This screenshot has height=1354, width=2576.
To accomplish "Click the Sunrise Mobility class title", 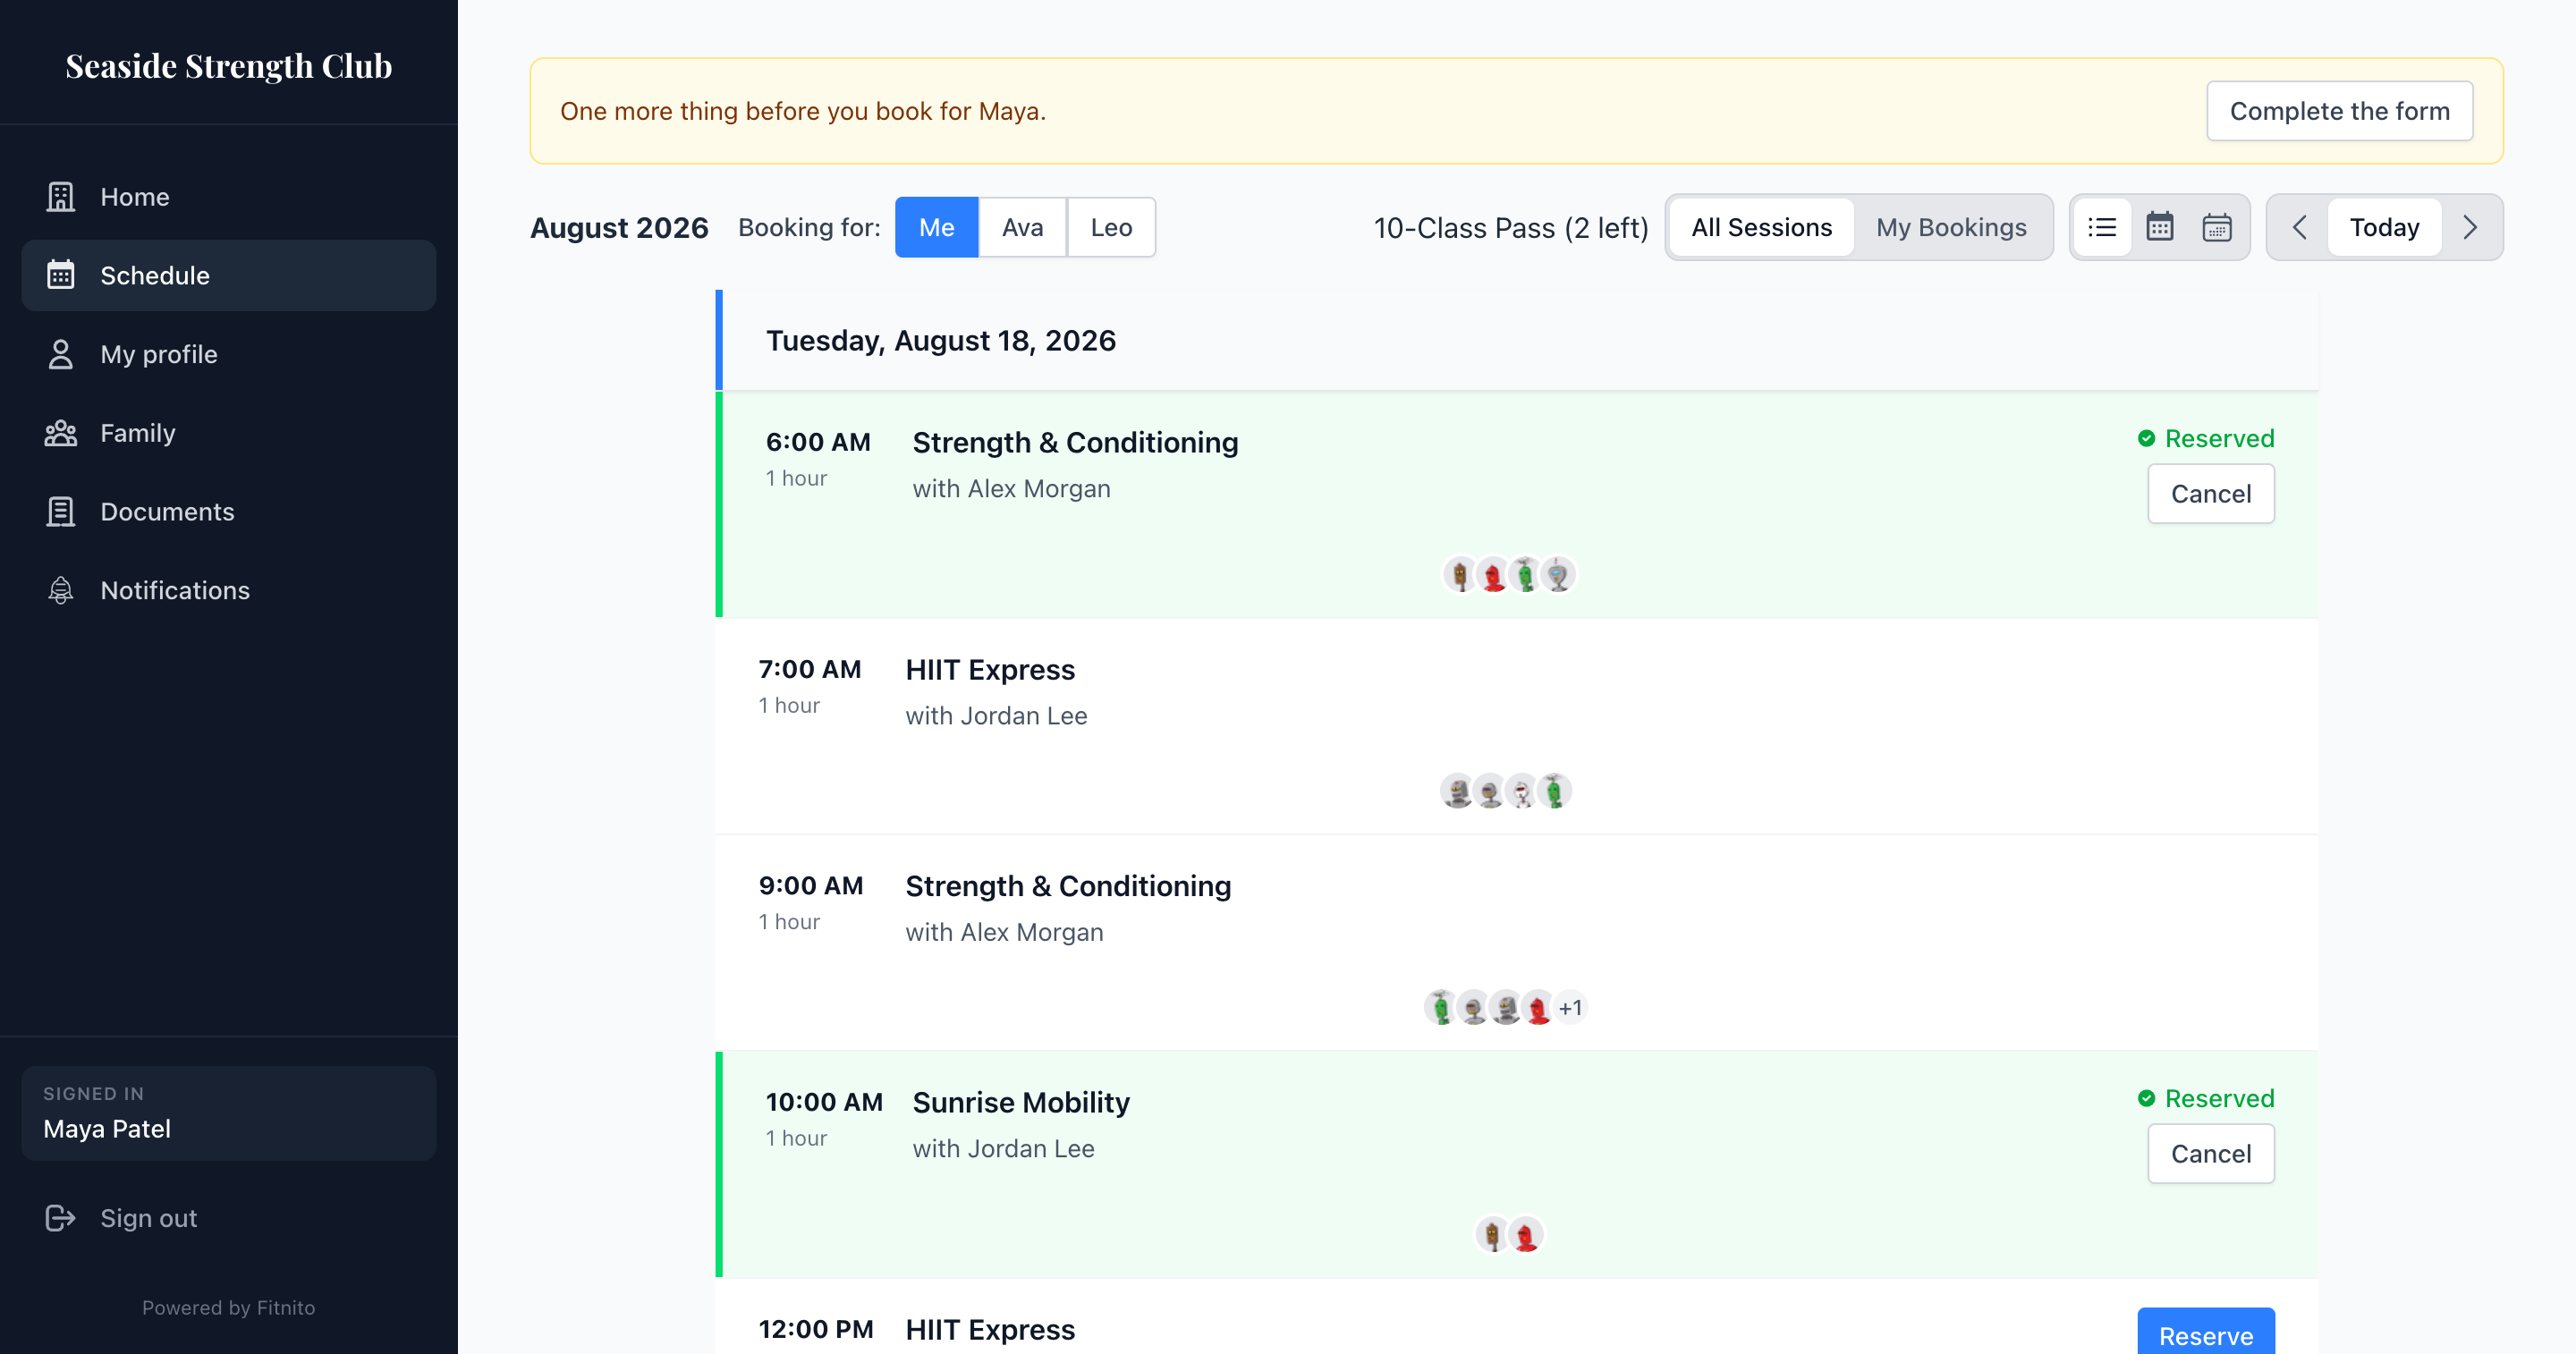I will coord(1021,1103).
